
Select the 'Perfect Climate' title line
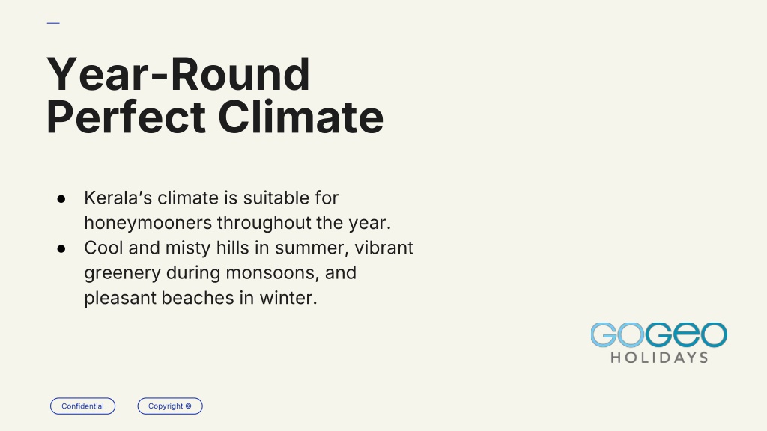215,117
